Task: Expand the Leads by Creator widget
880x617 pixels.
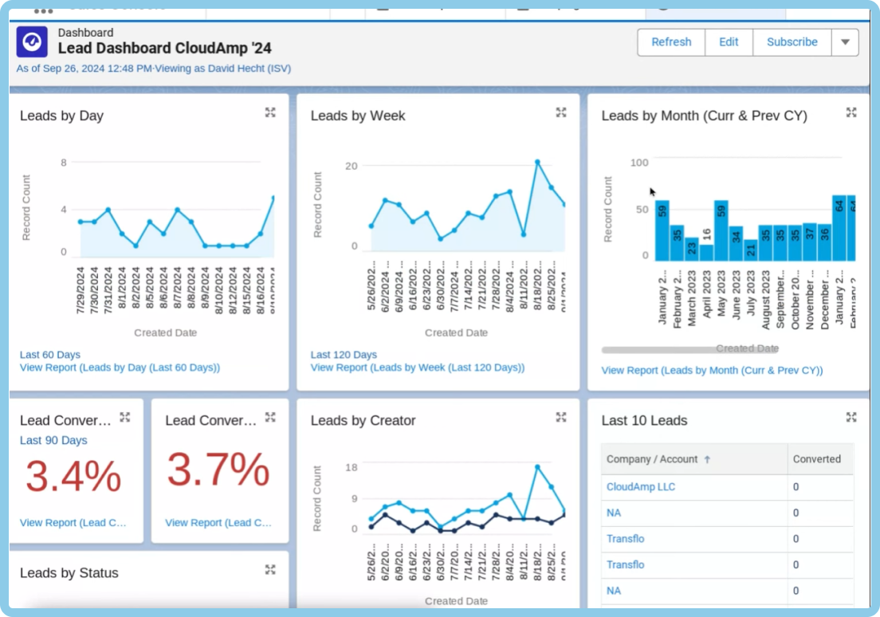Action: click(x=561, y=417)
